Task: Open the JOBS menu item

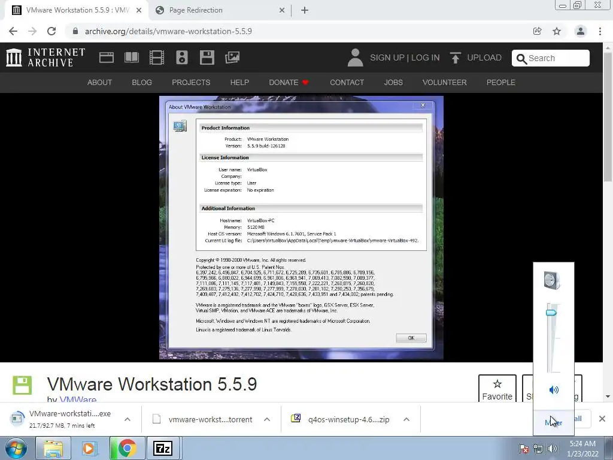Action: click(393, 83)
